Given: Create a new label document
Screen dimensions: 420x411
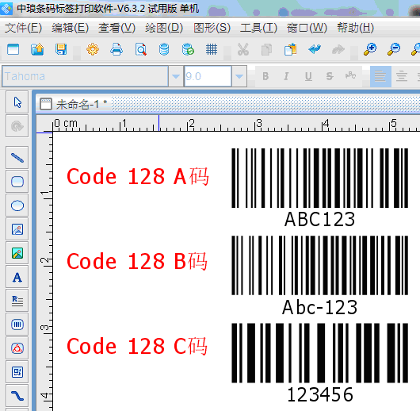Looking at the screenshot, I should tap(13, 49).
